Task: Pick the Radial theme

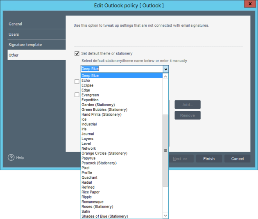Action: (122, 182)
